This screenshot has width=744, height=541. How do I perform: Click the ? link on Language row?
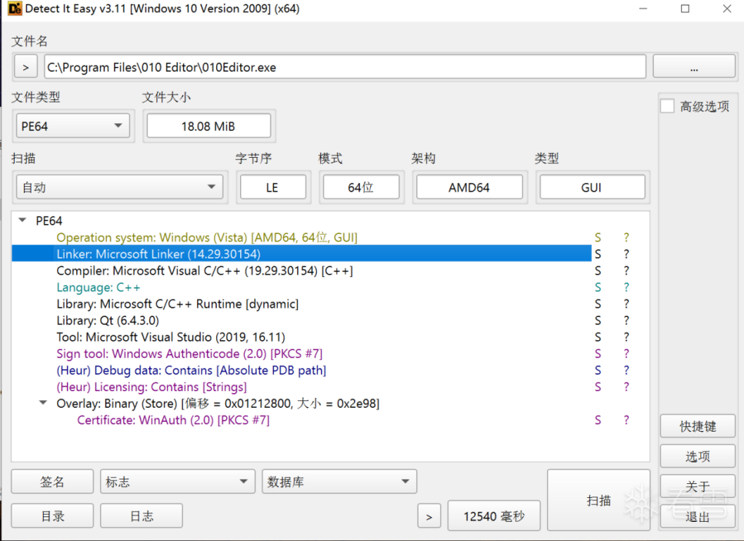click(626, 286)
